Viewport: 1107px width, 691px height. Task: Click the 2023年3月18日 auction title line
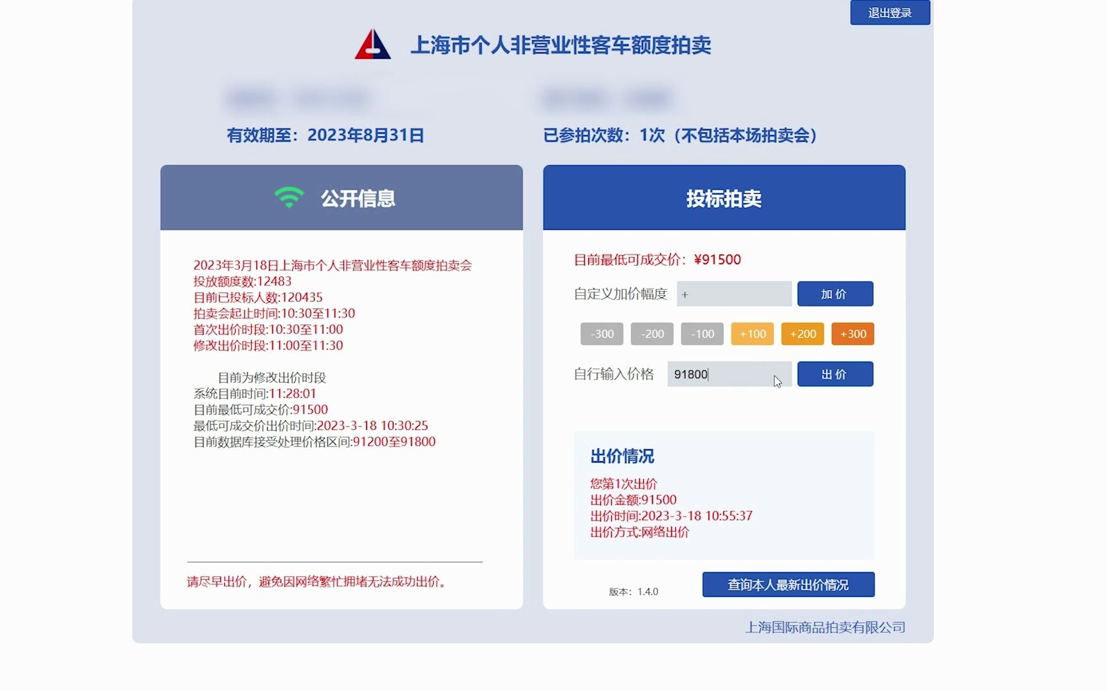click(x=332, y=266)
